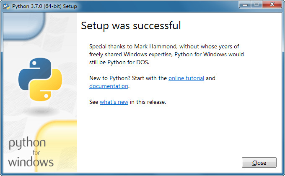
Task: Click the word "windows" in sidebar branding
Action: [31, 161]
